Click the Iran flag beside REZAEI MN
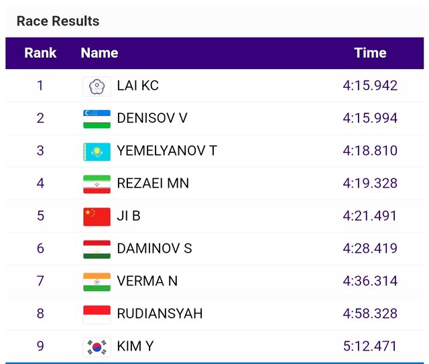 (x=97, y=184)
